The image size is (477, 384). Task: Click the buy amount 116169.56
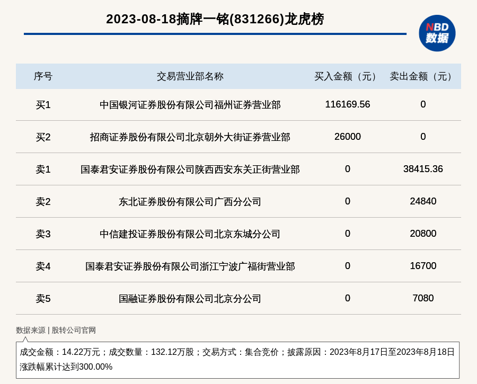click(x=347, y=104)
